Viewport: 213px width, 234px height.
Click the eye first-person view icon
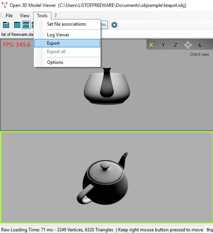tap(200, 45)
